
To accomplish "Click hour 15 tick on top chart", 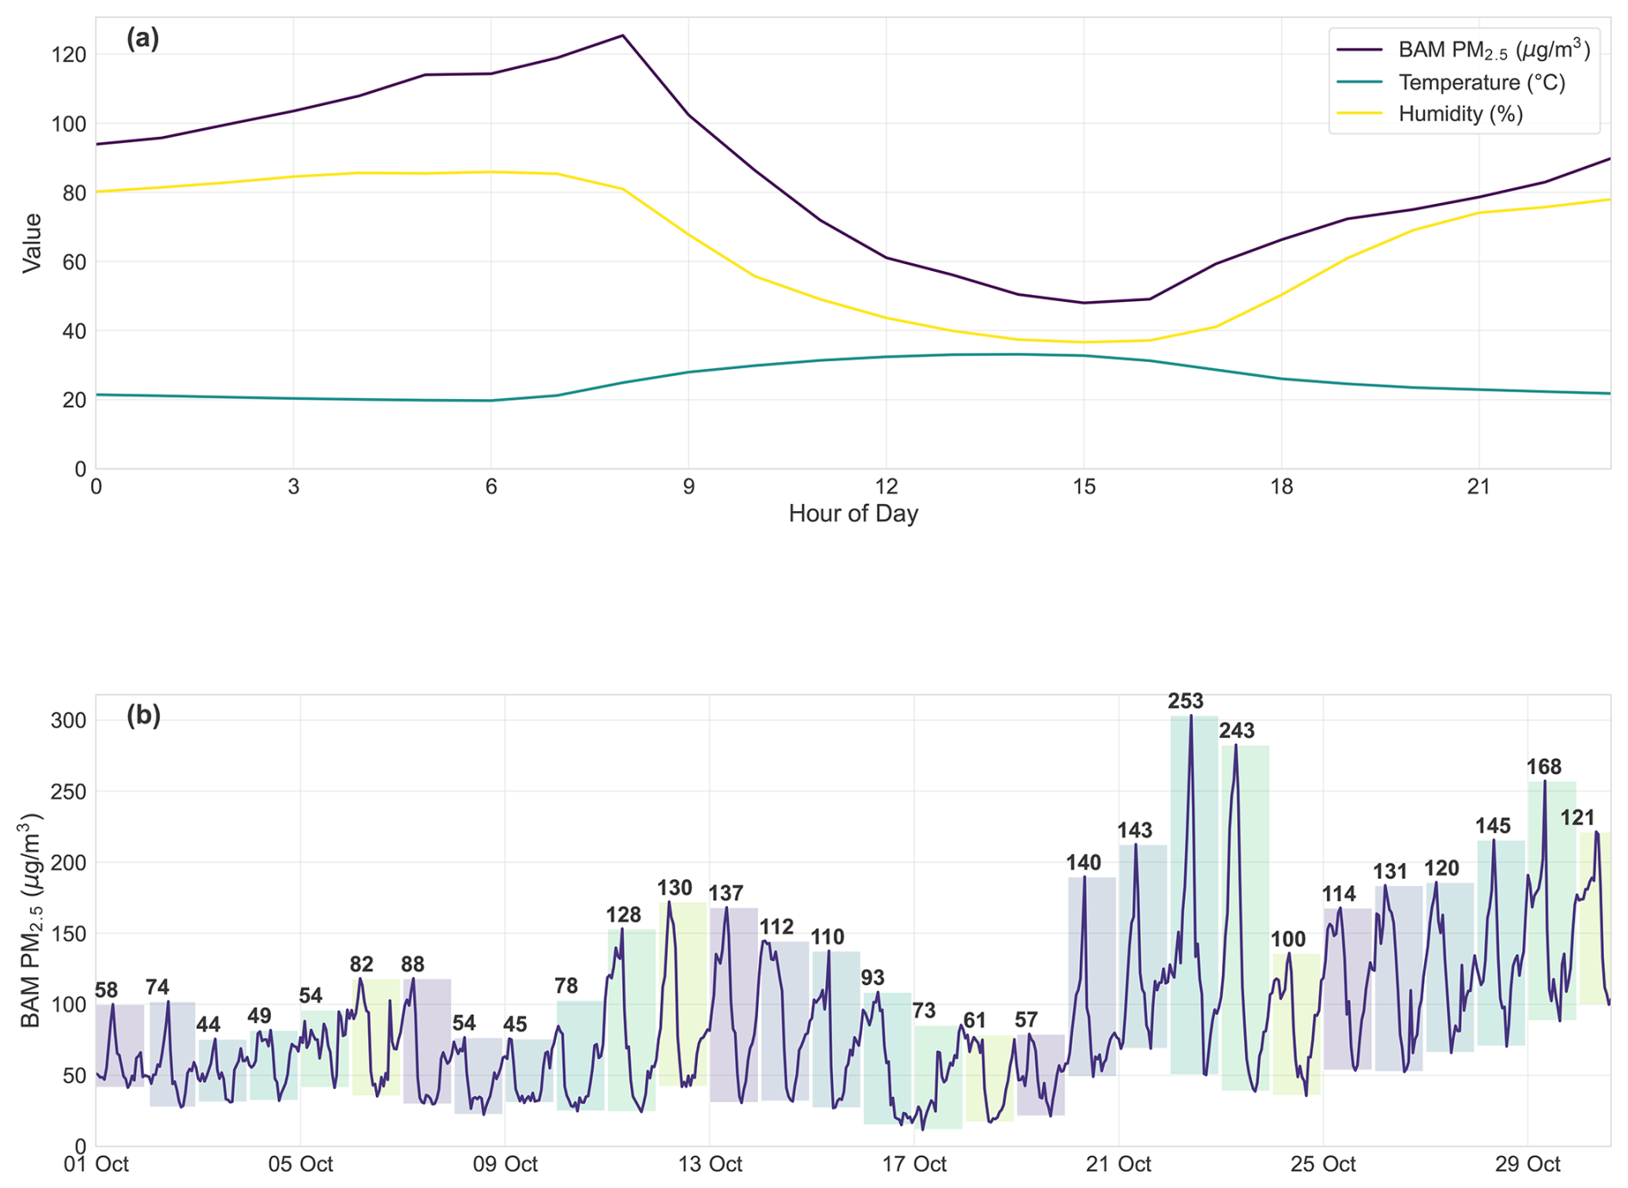I will 1083,488.
